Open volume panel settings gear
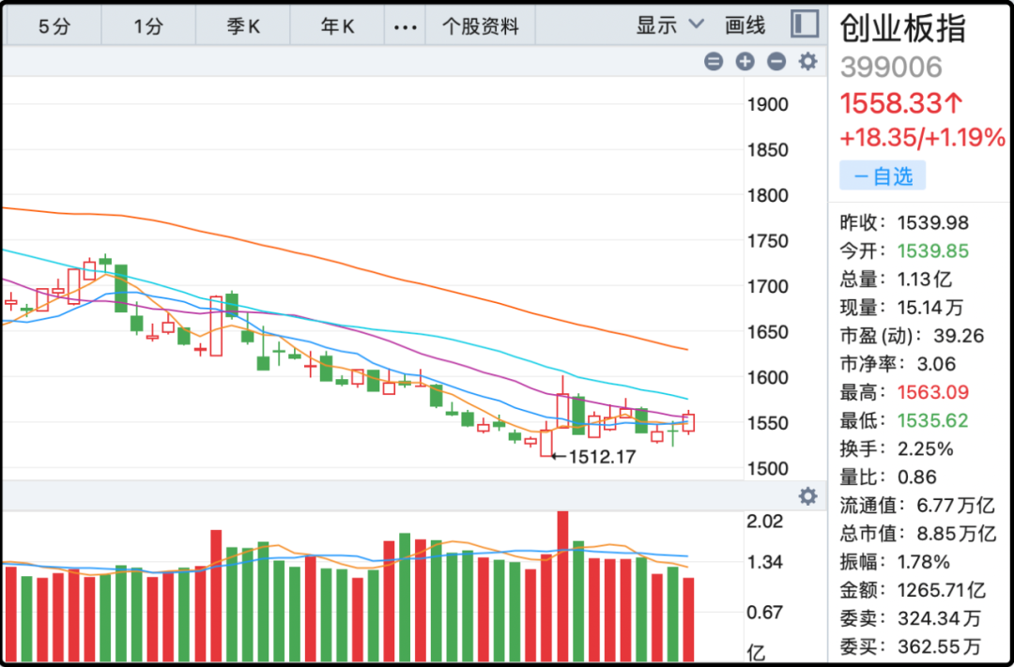1014x667 pixels. click(807, 496)
